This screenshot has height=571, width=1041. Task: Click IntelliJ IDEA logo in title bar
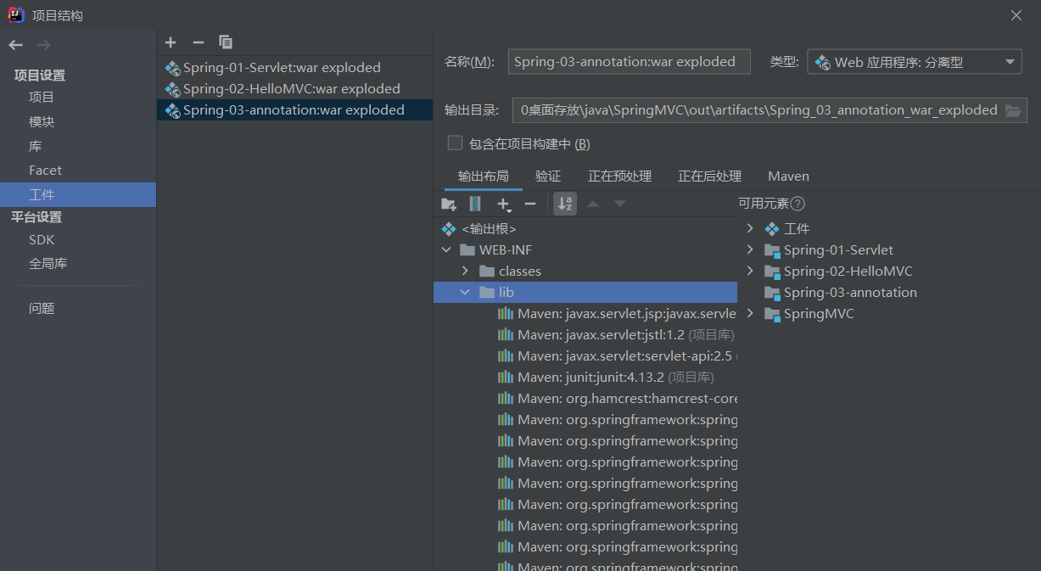pos(16,15)
